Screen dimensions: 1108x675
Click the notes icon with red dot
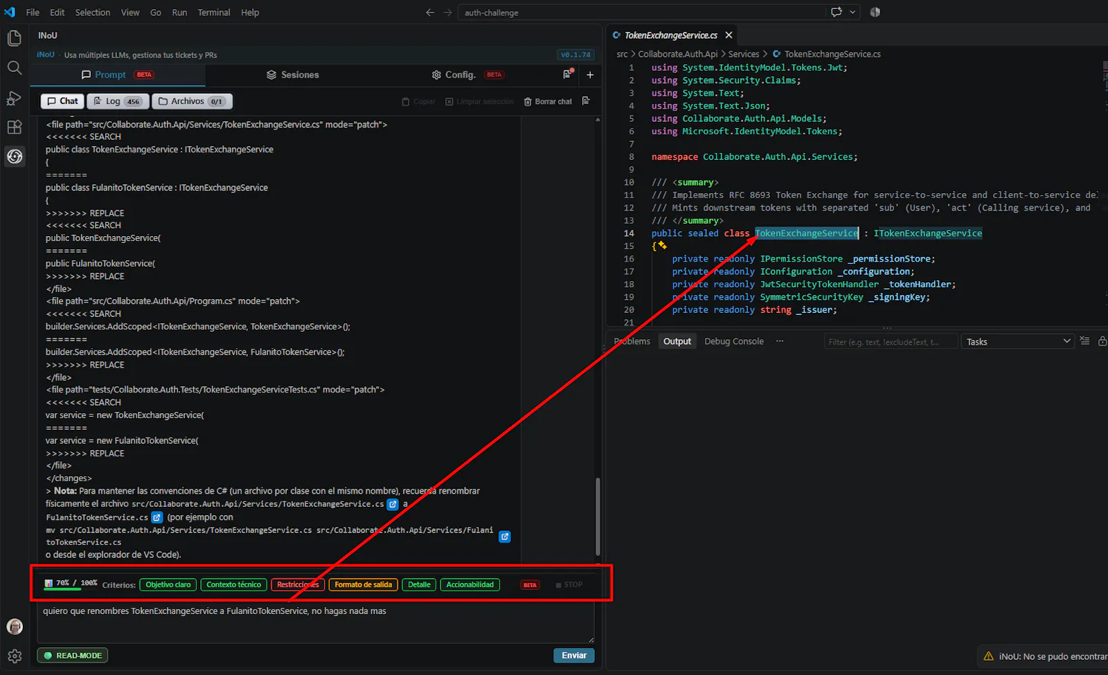(x=567, y=74)
